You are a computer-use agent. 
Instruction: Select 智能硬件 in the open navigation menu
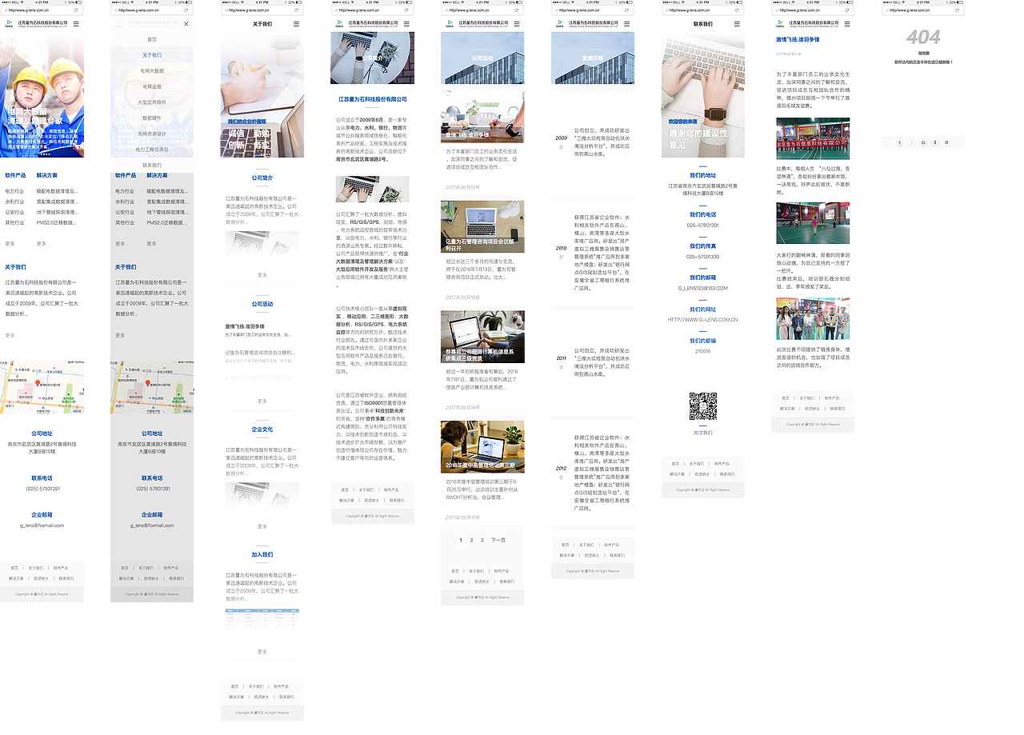[x=152, y=118]
